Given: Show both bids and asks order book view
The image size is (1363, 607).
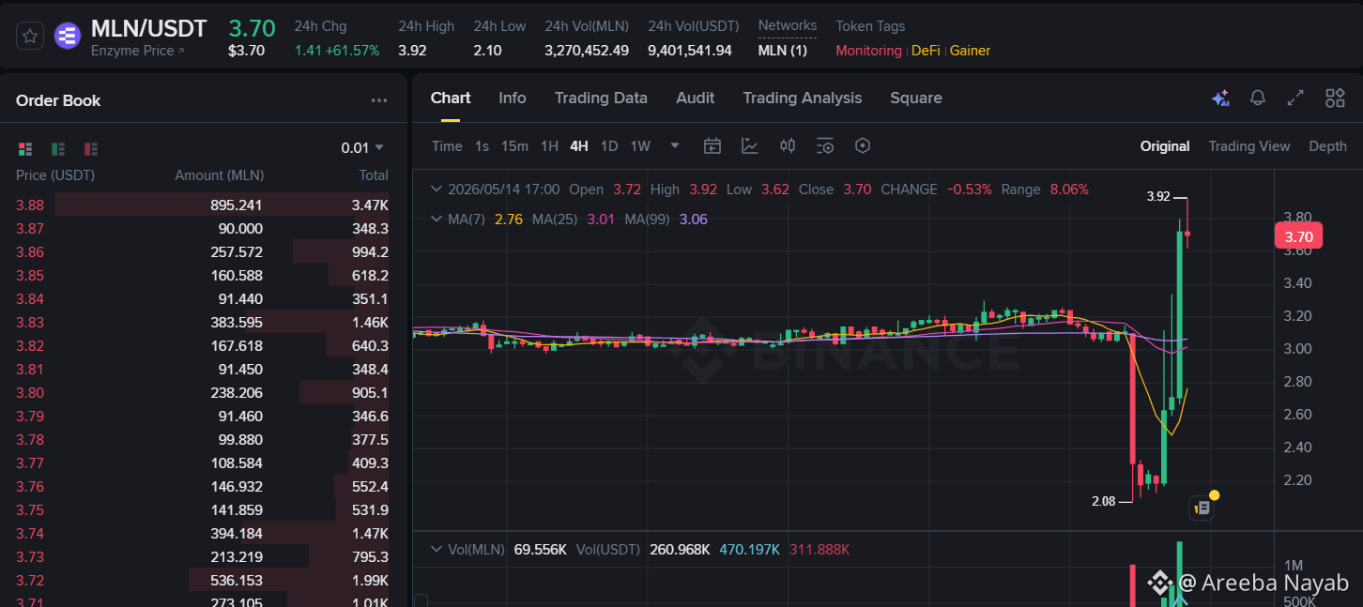Looking at the screenshot, I should point(25,148).
